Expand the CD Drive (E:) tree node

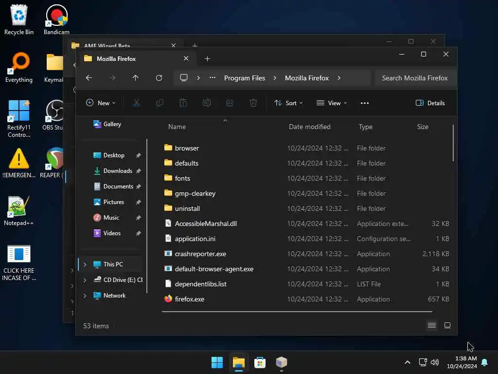pos(85,280)
